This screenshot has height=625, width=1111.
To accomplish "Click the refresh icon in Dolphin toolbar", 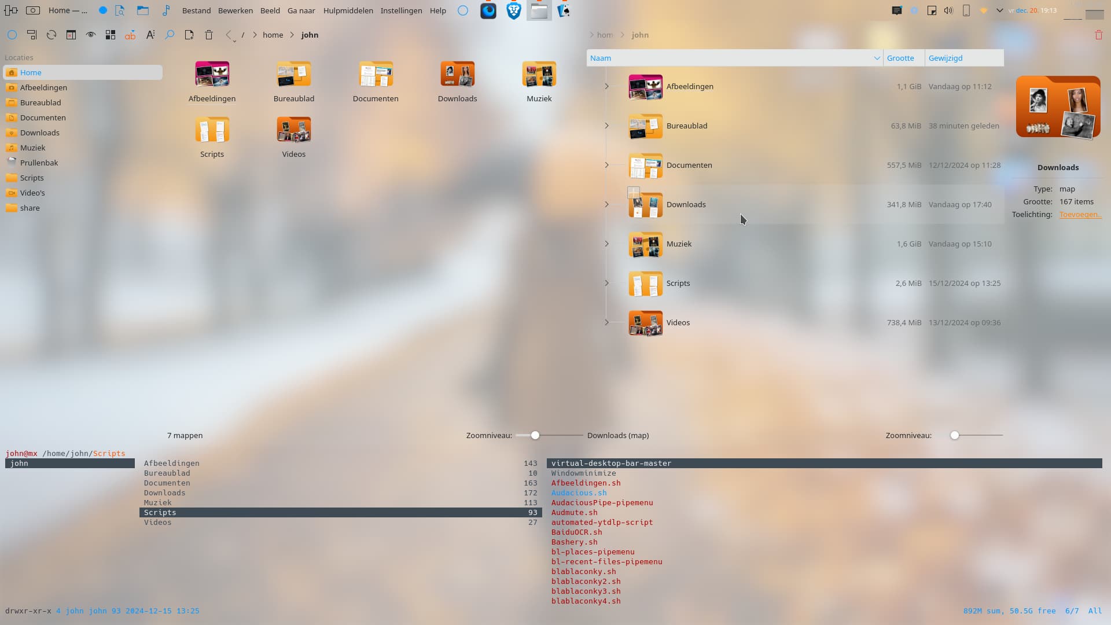I will coord(51,35).
